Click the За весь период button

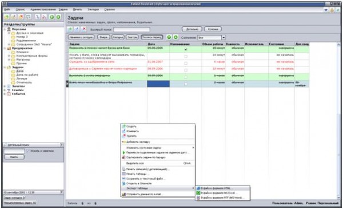[x=152, y=37]
